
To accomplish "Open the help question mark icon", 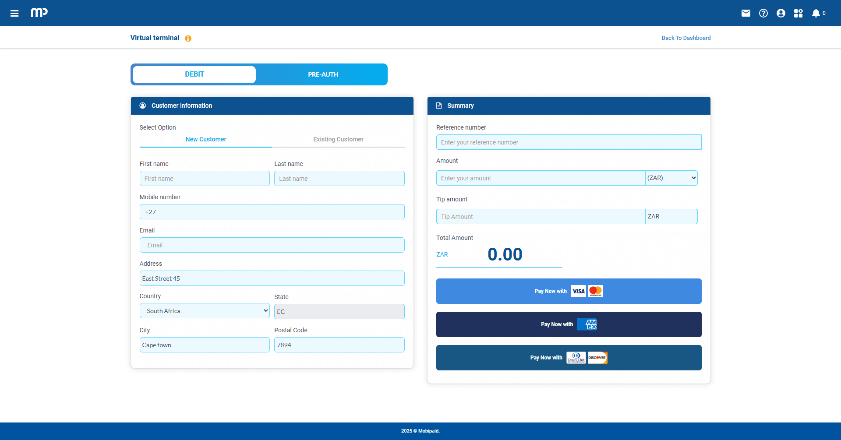I will point(763,13).
